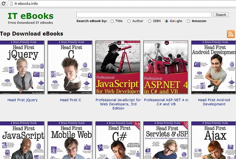Click the Head First Mobile Web cover
Viewport: 236px width, 159px height.
click(70, 140)
